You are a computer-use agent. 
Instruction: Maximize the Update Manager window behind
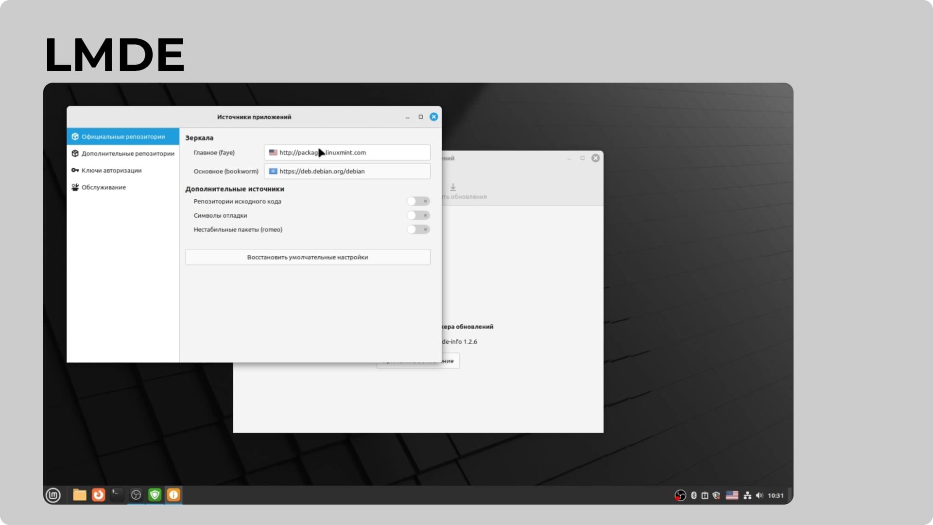tap(582, 158)
